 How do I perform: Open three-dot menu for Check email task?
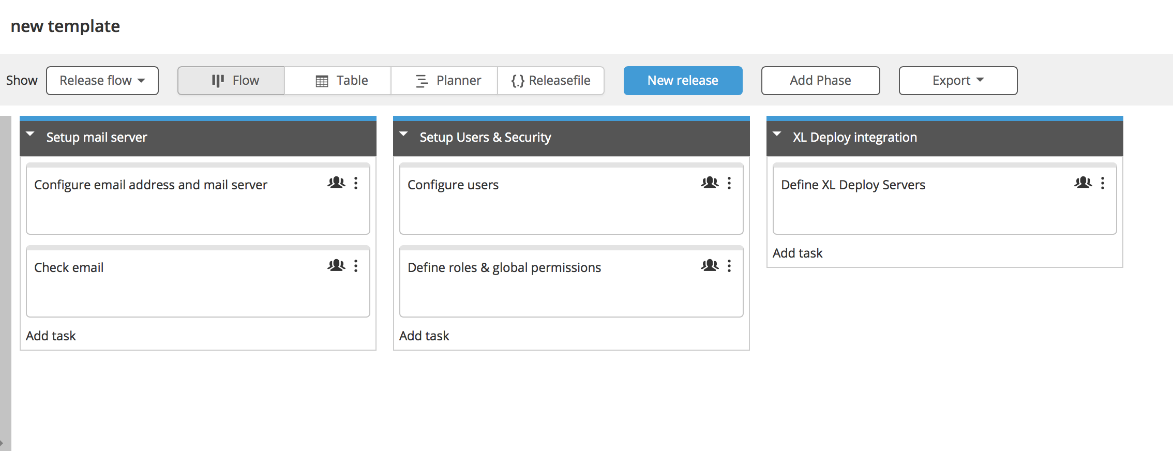point(356,266)
